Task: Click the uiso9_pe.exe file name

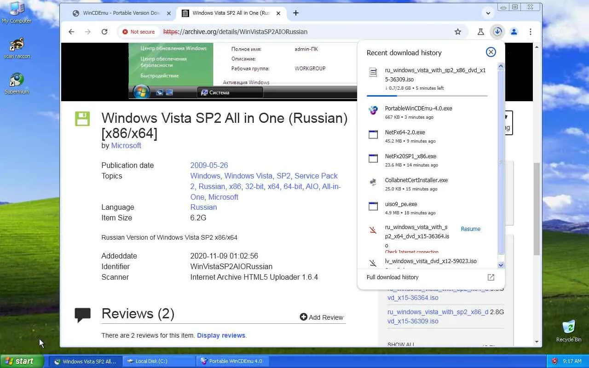Action: (401, 204)
